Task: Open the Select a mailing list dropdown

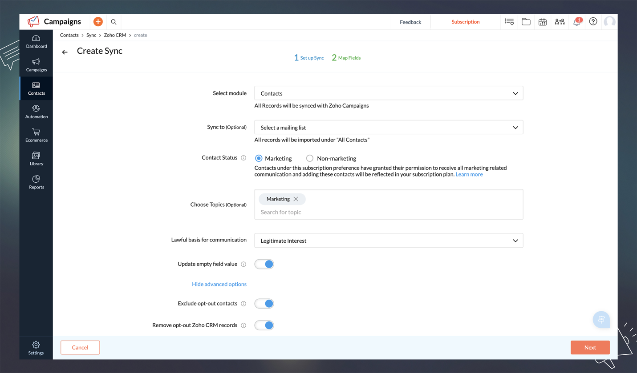Action: click(389, 128)
